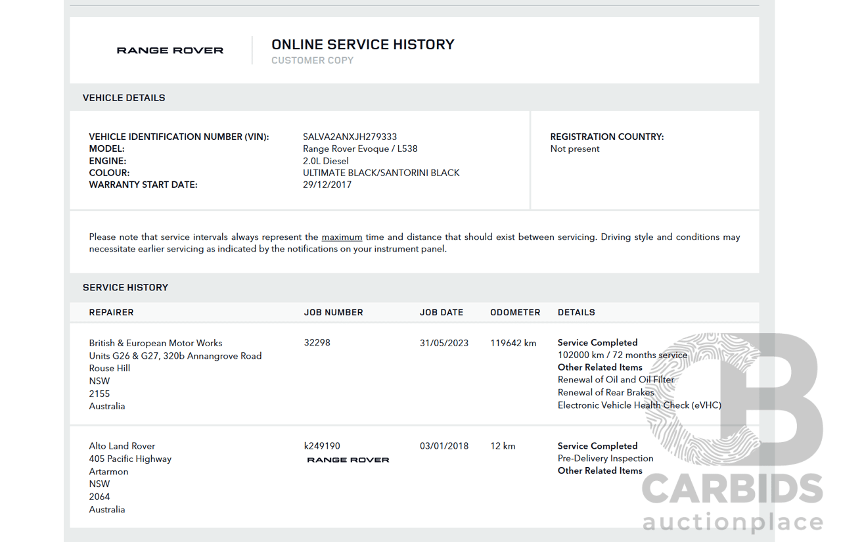Viewport: 841px width, 542px height.
Task: Click the Service History section header
Action: tap(125, 288)
